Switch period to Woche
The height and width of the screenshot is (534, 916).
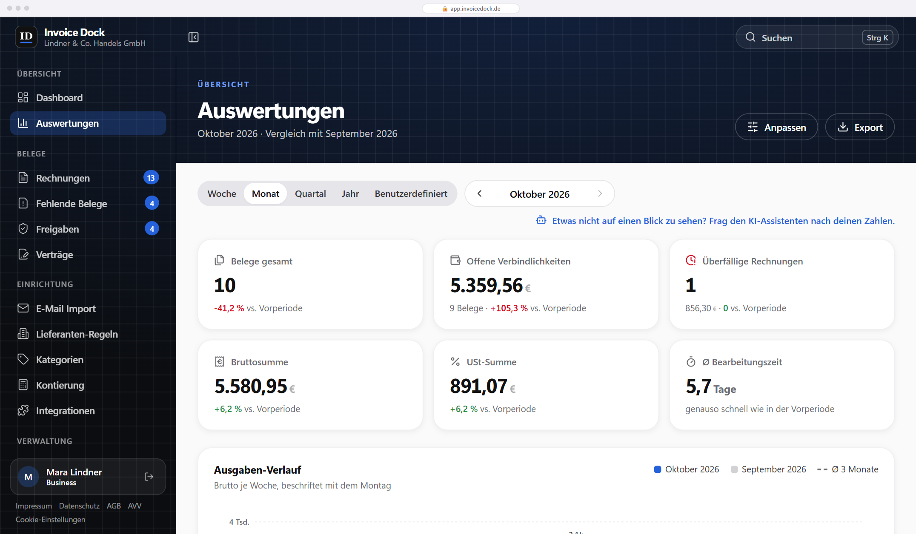pos(222,194)
